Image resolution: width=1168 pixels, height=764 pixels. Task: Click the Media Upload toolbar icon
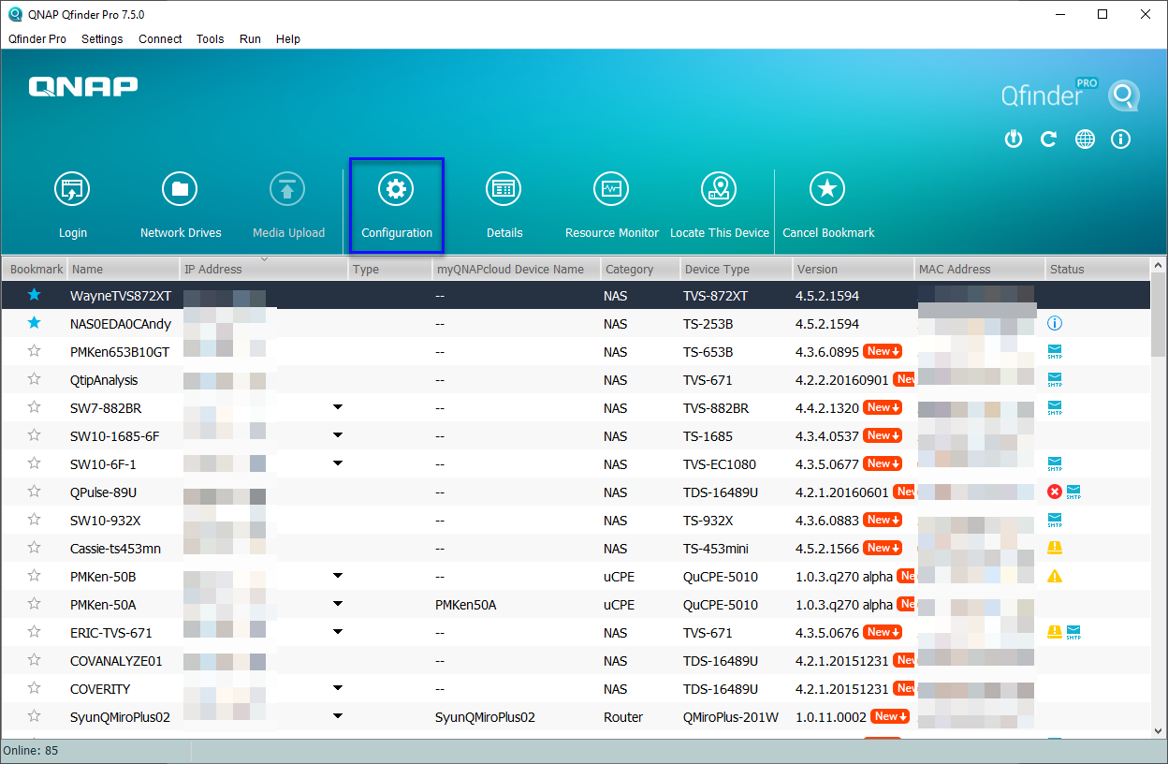[x=287, y=189]
